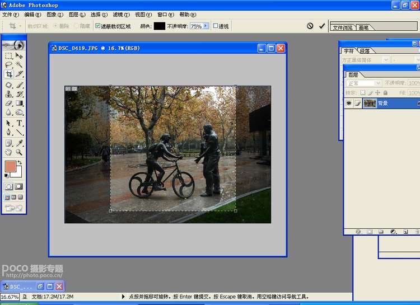Select the Line tool
Viewport: 420px width, 305px height.
18,132
